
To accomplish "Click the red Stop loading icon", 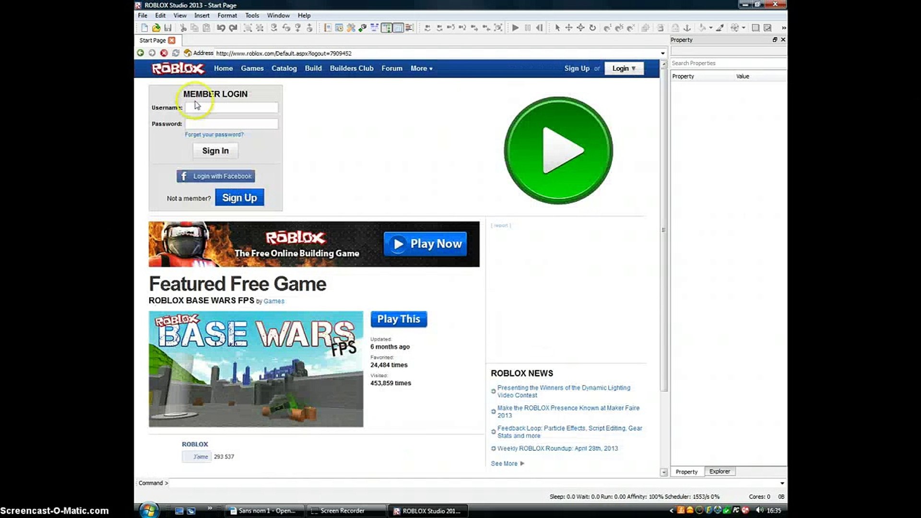I will coord(164,53).
